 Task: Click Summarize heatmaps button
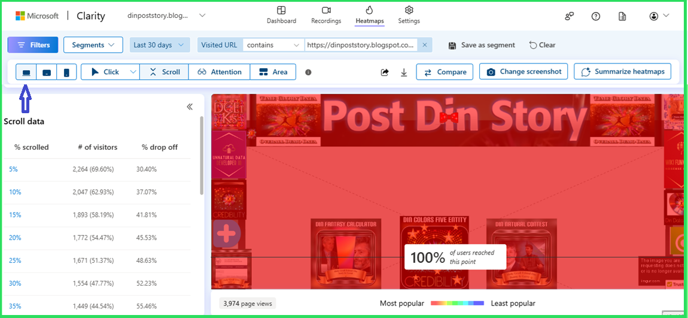click(x=623, y=72)
